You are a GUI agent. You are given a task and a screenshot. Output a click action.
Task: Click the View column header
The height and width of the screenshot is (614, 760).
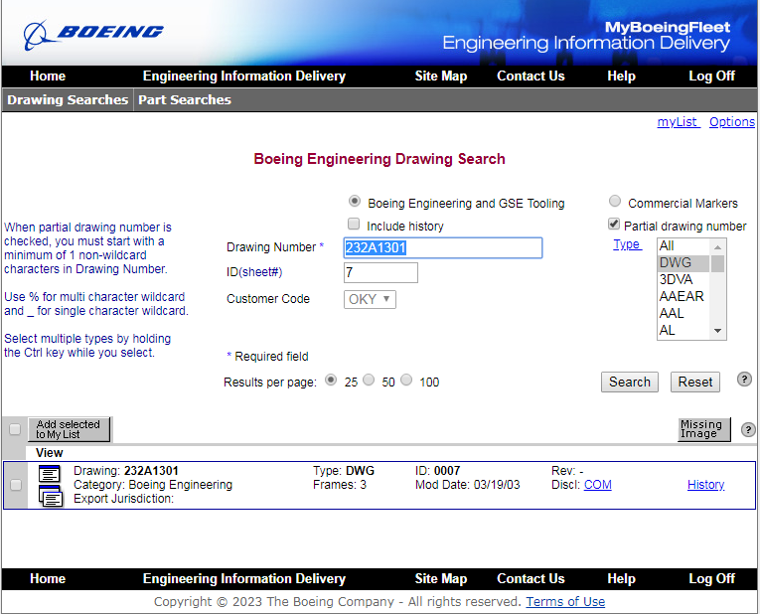[x=49, y=453]
